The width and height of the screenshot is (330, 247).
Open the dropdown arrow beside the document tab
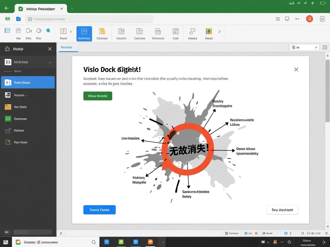coord(72,9)
